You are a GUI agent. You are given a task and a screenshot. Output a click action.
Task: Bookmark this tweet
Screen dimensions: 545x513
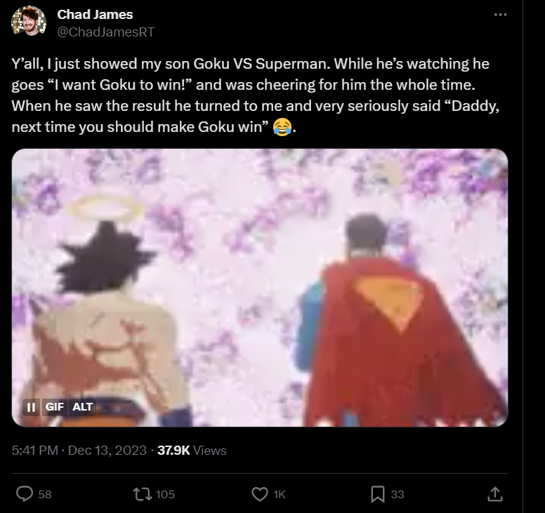378,494
